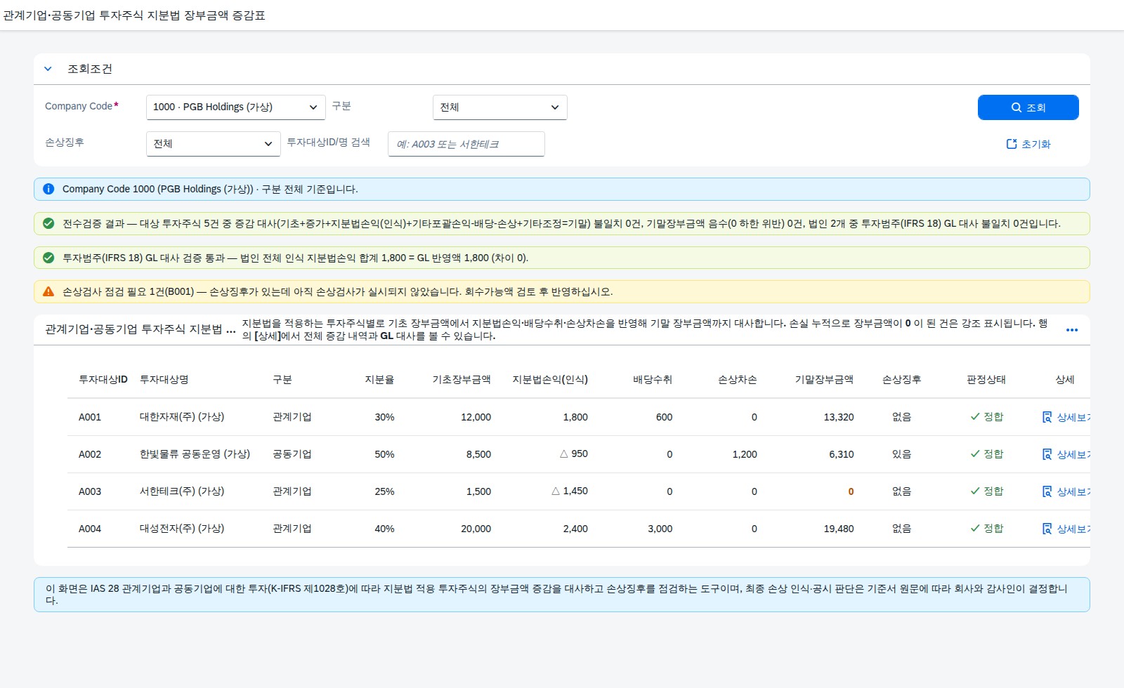Viewport: 1124px width, 688px height.
Task: Click the 기말장부금액 column header
Action: 824,380
